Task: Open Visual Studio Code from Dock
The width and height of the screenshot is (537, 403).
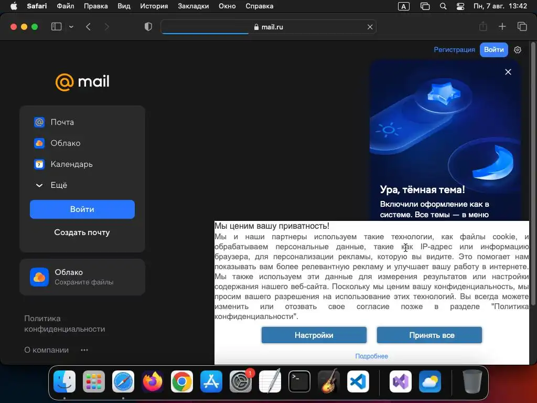Action: (358, 381)
